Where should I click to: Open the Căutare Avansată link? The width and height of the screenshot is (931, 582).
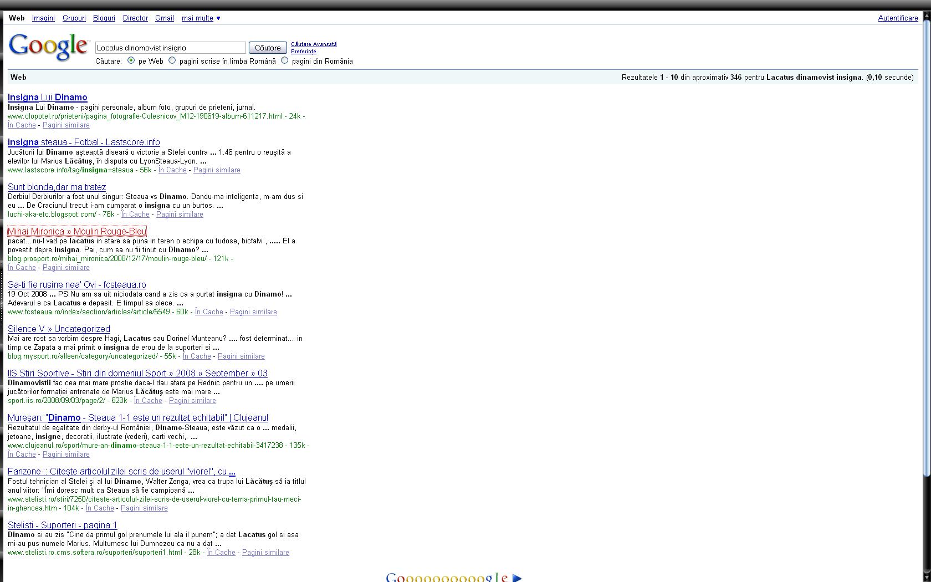tap(314, 44)
